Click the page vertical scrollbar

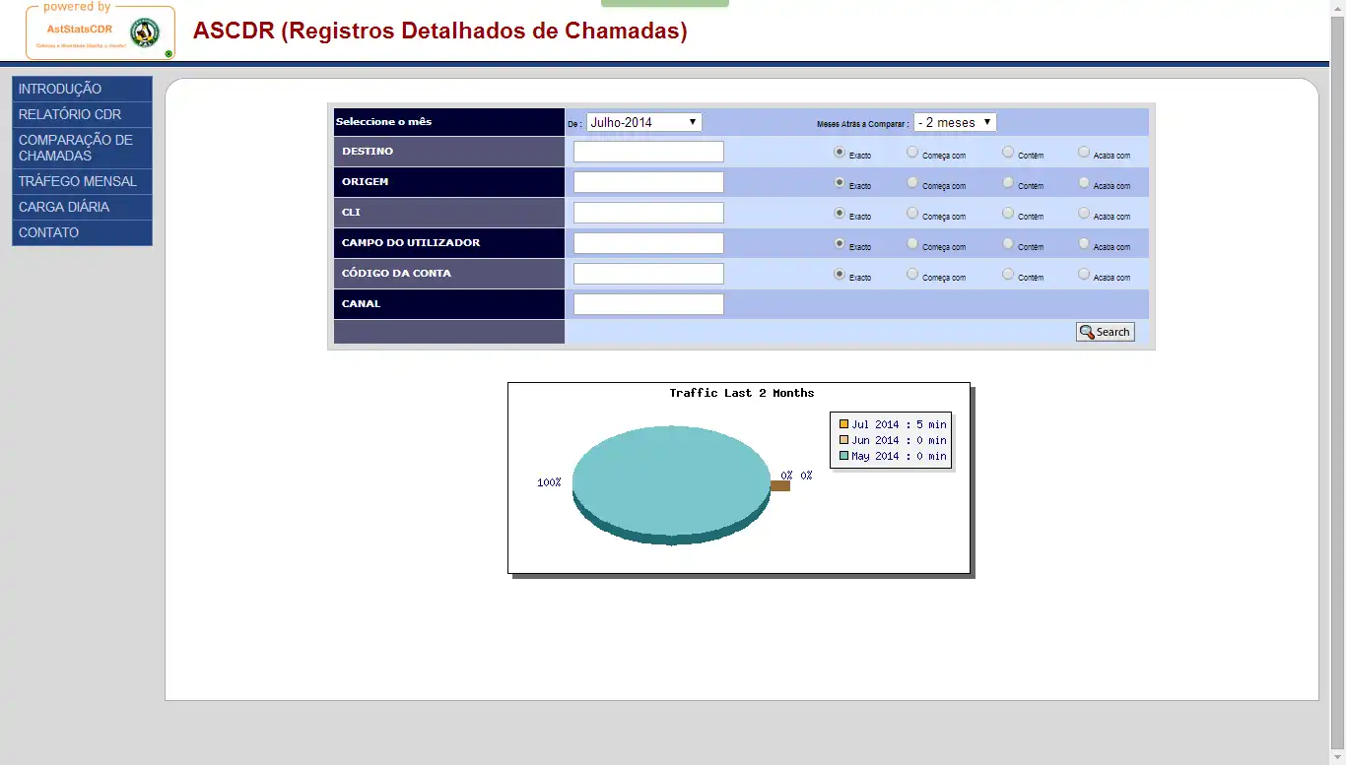pos(1337,382)
